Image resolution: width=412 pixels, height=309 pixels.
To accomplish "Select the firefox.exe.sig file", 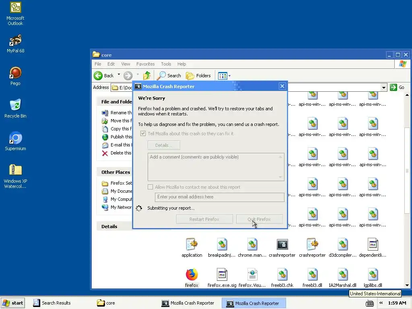I will (x=222, y=278).
